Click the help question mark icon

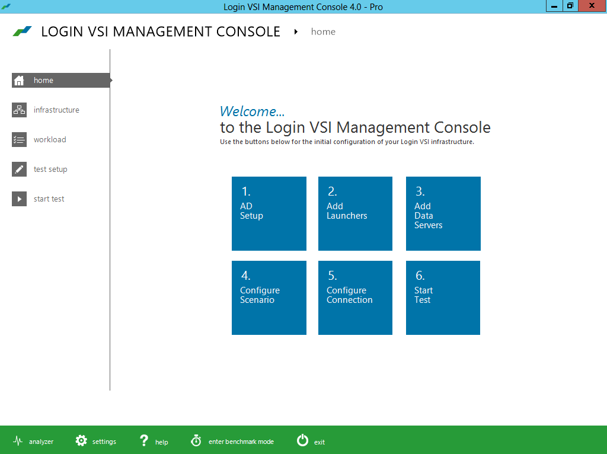coord(143,441)
